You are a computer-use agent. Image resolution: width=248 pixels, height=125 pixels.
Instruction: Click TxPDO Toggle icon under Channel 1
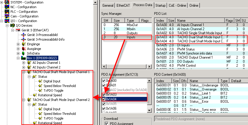pyautogui.click(x=41, y=90)
